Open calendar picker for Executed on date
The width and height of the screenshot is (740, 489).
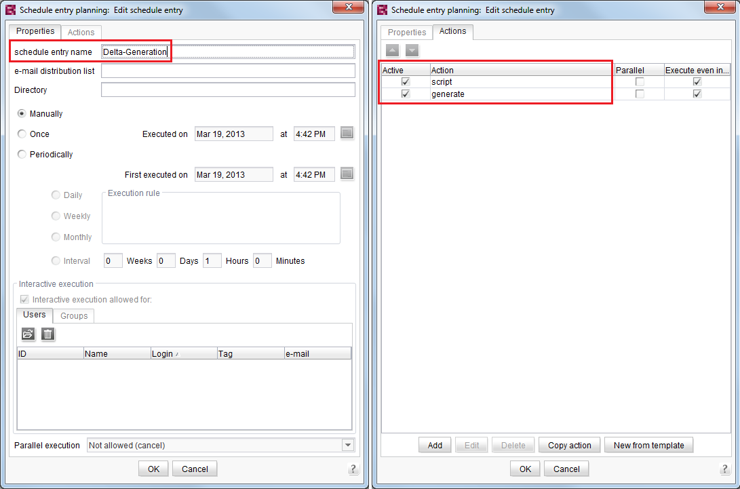pos(347,133)
